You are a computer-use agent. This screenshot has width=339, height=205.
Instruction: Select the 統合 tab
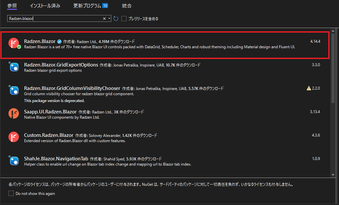pyautogui.click(x=127, y=6)
